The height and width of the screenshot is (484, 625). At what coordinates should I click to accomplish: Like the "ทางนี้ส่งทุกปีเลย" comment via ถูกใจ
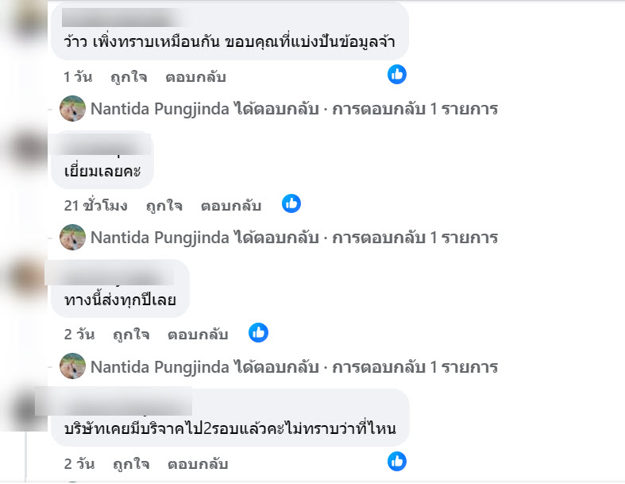pyautogui.click(x=130, y=335)
